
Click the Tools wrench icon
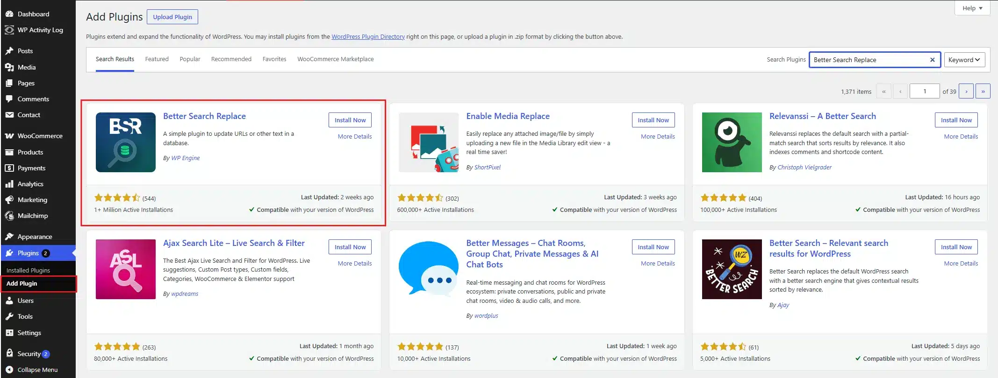pyautogui.click(x=9, y=316)
